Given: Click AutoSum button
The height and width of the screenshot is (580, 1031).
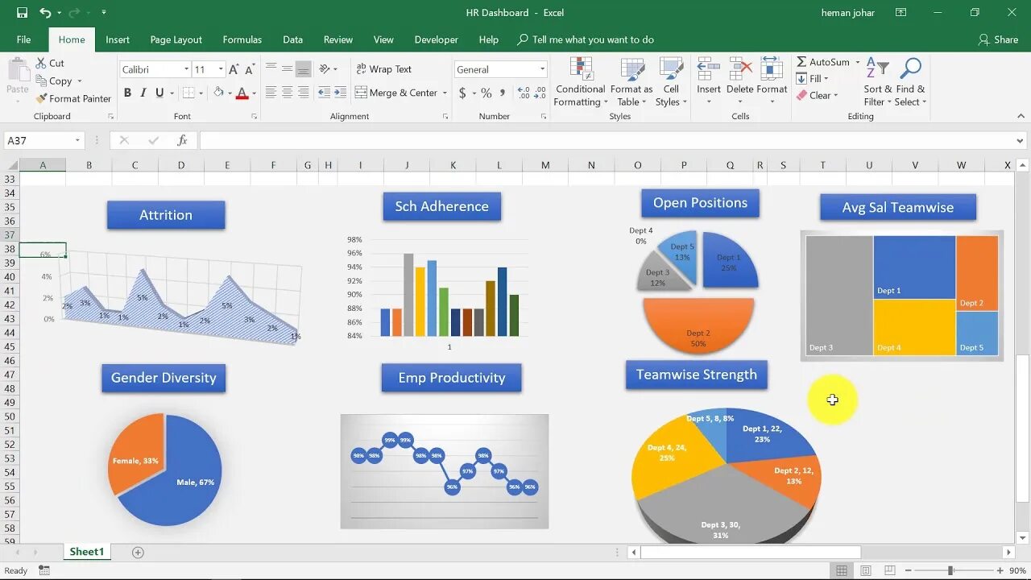Looking at the screenshot, I should (x=823, y=62).
